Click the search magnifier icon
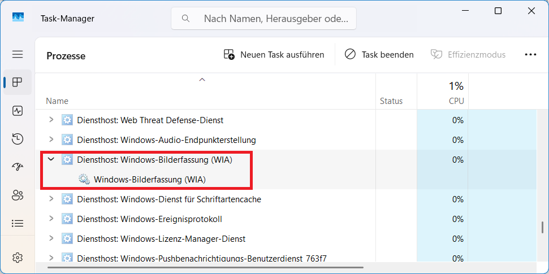This screenshot has width=549, height=274. [186, 18]
